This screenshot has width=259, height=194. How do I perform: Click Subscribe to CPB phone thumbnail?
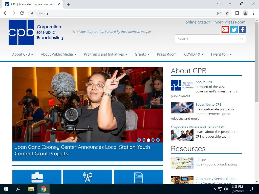tap(182, 108)
